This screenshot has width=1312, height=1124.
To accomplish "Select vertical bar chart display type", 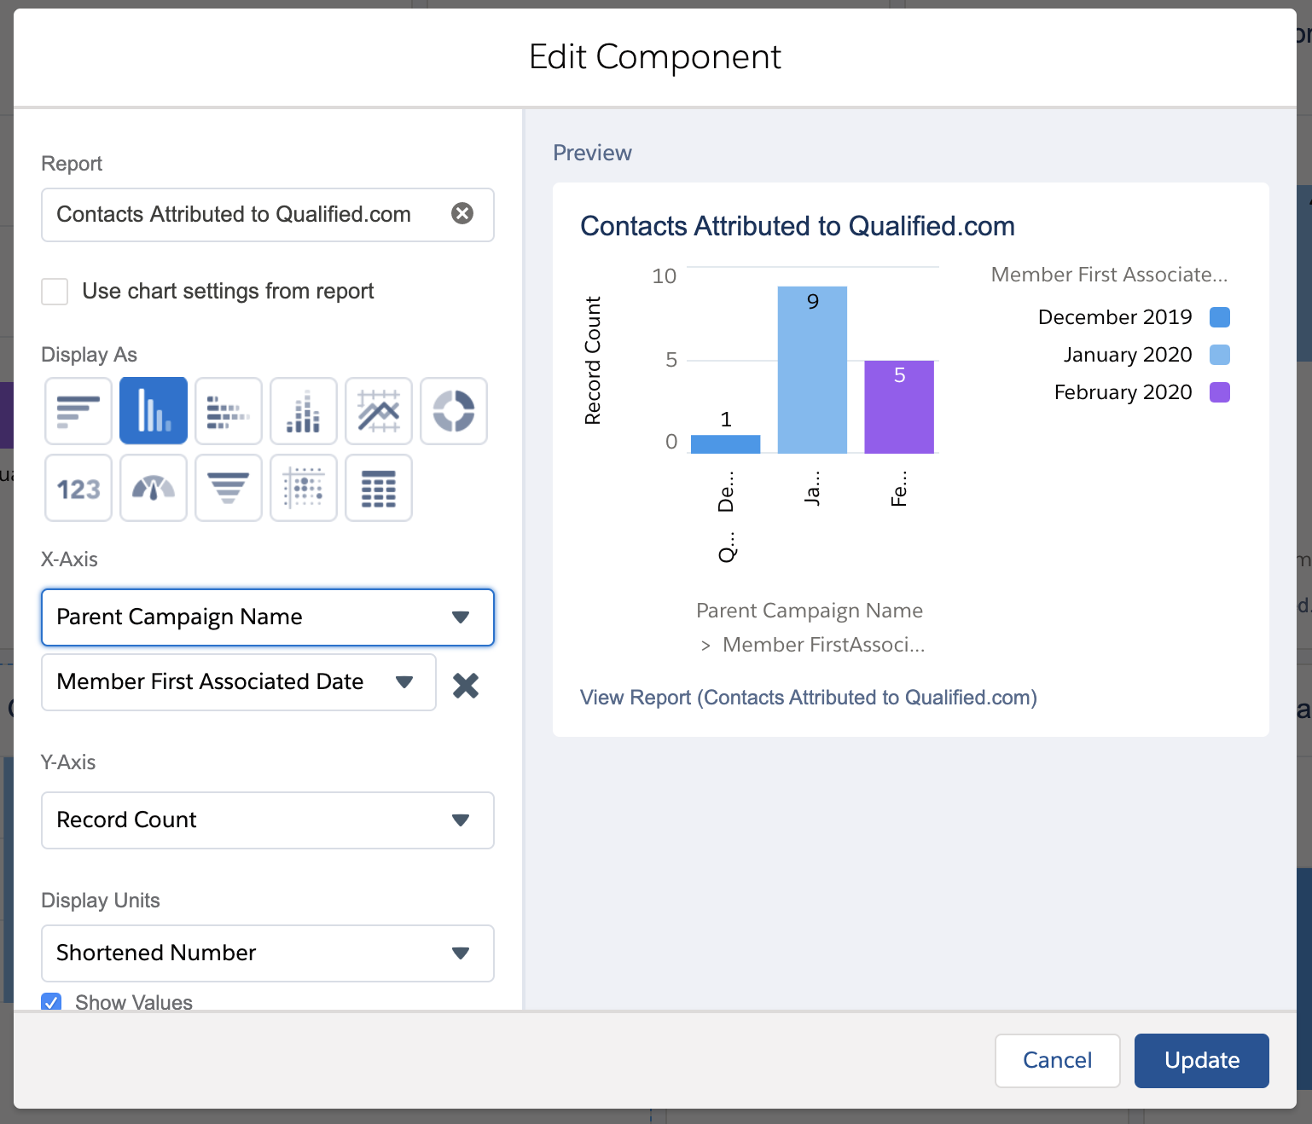I will [154, 411].
